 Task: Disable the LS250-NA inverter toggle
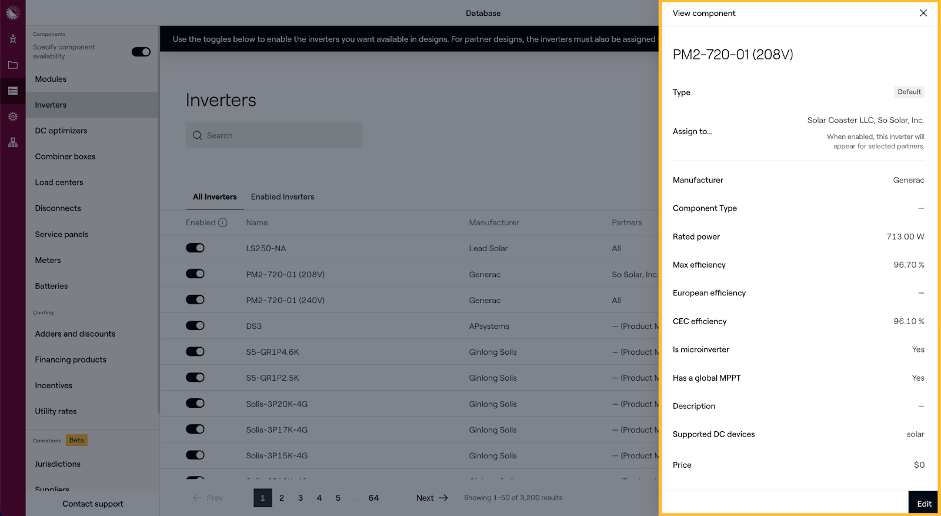pos(195,248)
